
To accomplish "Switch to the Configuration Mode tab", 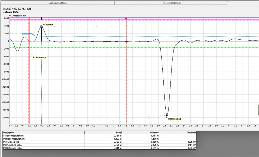I will coord(57,3).
